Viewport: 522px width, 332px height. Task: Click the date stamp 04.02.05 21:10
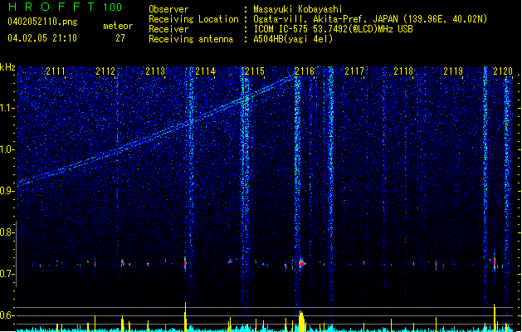click(x=42, y=38)
